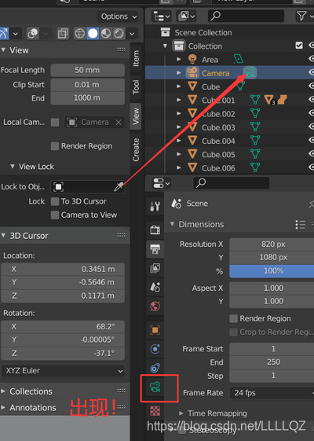Image resolution: width=314 pixels, height=441 pixels.
Task: Click the 3D Cursor Location X field
Action: click(63, 269)
